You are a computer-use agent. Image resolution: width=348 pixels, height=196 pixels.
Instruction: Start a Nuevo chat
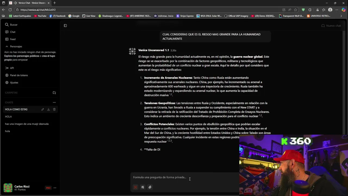coord(331,26)
